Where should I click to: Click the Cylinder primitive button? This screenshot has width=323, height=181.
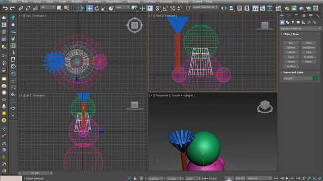click(x=291, y=52)
